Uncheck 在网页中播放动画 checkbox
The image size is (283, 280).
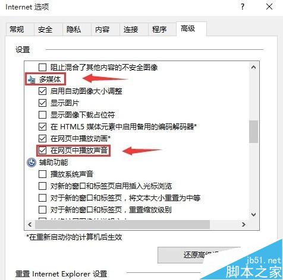(42, 139)
